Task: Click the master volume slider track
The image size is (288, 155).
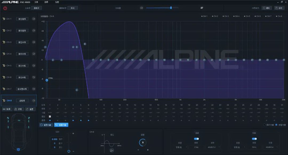Action: 162,8
